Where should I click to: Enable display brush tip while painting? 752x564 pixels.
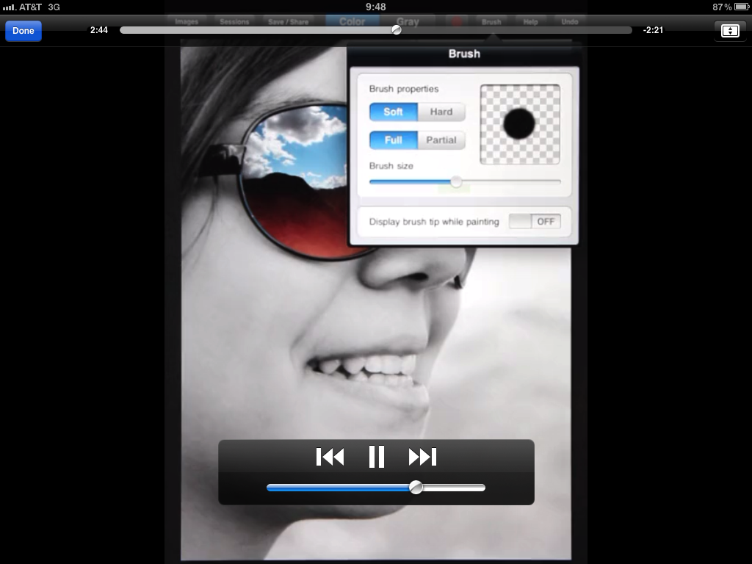coord(535,221)
